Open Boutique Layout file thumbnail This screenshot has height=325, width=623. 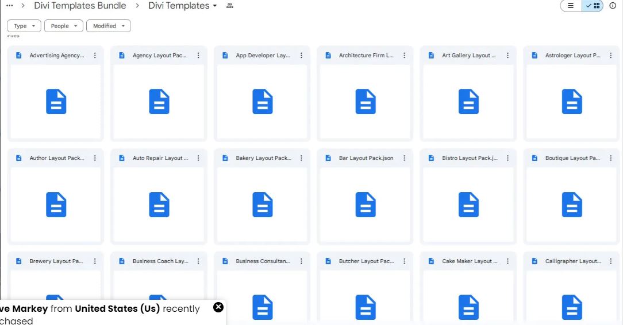tap(572, 205)
